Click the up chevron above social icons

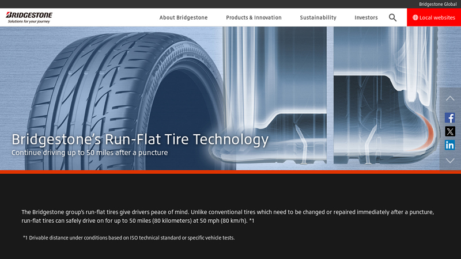pos(450,98)
